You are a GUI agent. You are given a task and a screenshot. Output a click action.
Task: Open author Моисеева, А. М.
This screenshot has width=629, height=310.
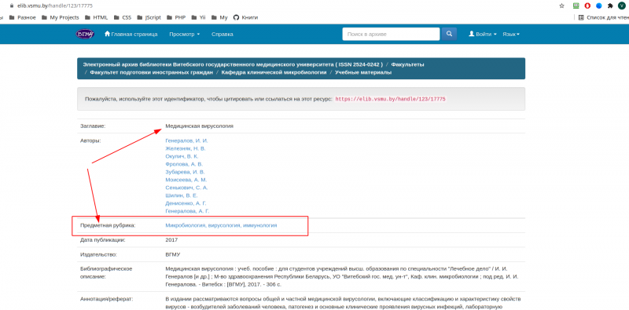coord(186,180)
